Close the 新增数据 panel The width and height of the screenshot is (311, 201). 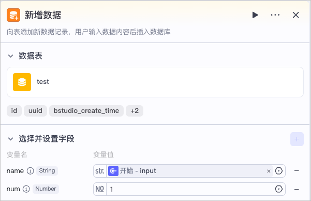295,15
